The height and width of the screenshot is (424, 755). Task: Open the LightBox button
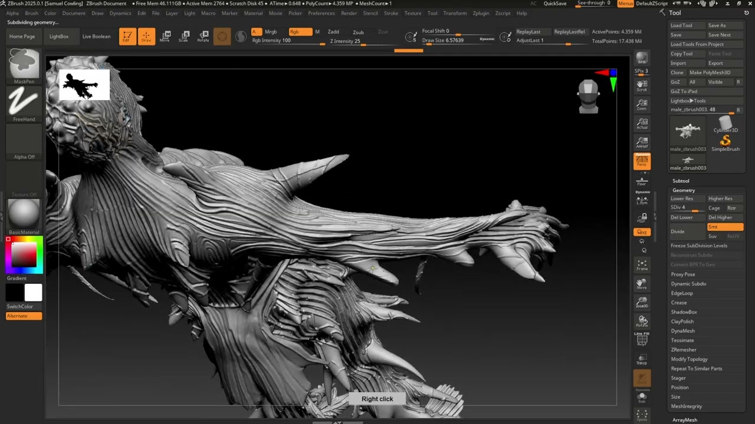pos(59,37)
